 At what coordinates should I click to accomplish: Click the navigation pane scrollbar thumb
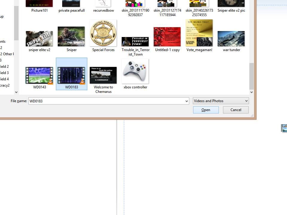[16, 23]
